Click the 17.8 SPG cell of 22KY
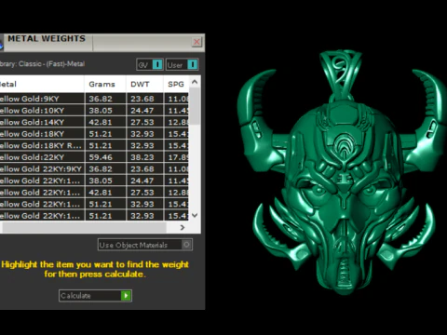Image resolution: width=447 pixels, height=335 pixels. (x=176, y=157)
